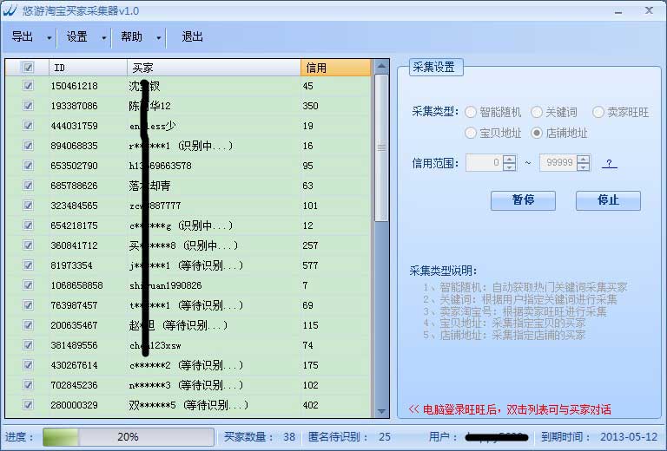Uncheck the row with ID 360841712

tap(28, 245)
